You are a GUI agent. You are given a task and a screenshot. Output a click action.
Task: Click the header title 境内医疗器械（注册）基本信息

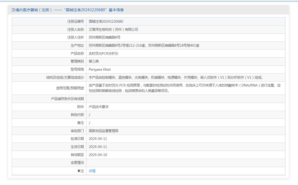coord(69,10)
